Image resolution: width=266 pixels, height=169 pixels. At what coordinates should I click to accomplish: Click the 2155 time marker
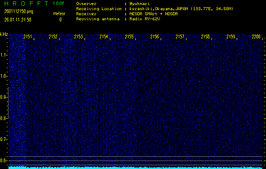pyautogui.click(x=129, y=37)
